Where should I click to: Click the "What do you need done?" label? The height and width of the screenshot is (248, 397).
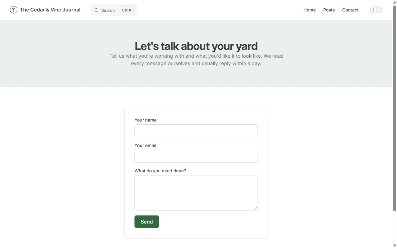click(x=160, y=171)
